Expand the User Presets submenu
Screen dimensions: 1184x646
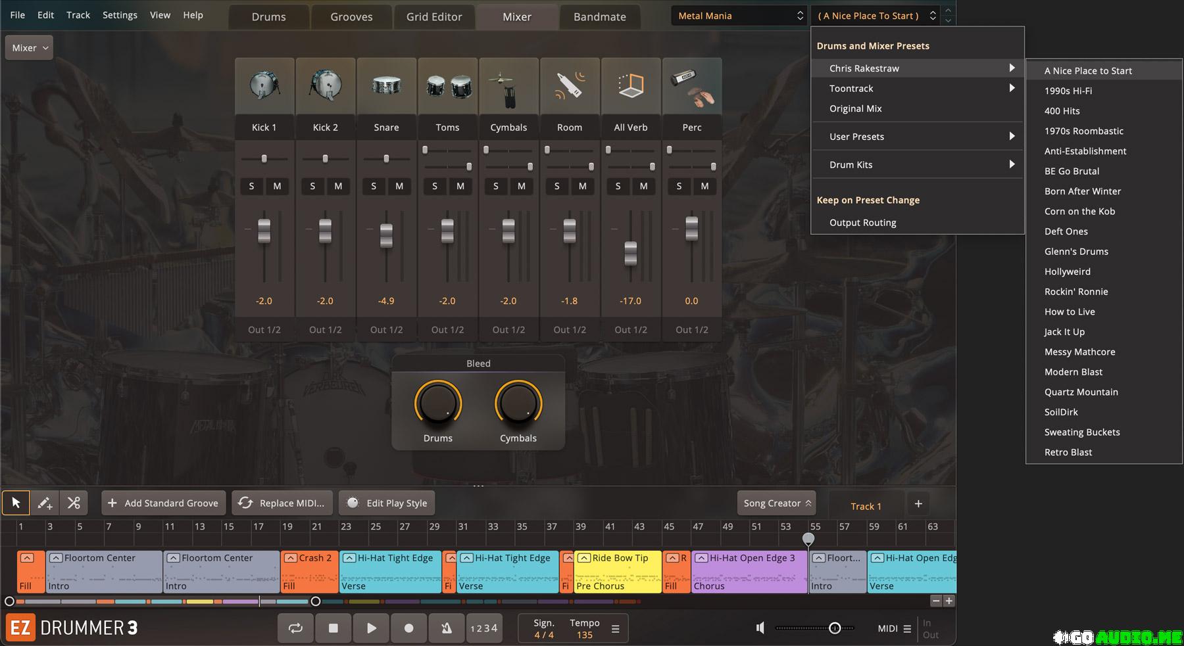tap(918, 137)
